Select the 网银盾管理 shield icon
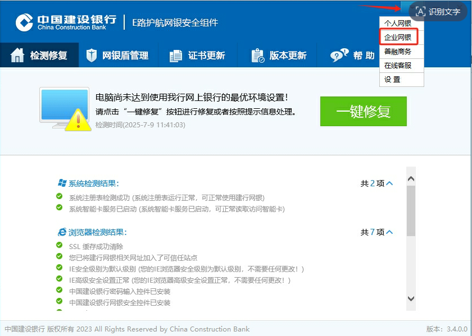 tap(91, 55)
